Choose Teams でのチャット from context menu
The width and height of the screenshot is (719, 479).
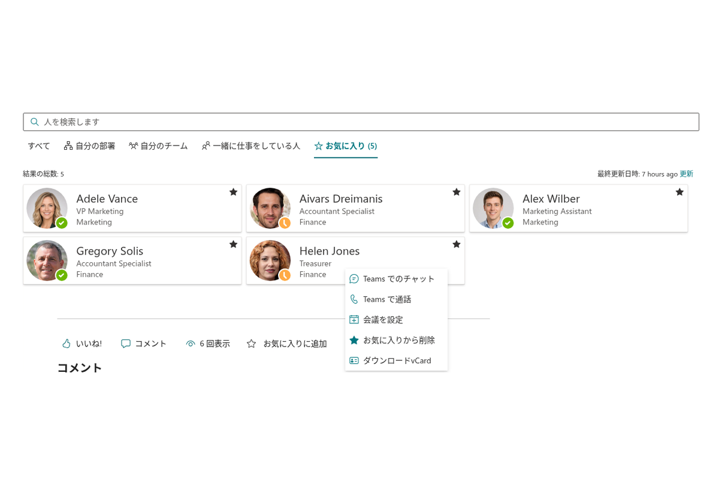coord(396,279)
